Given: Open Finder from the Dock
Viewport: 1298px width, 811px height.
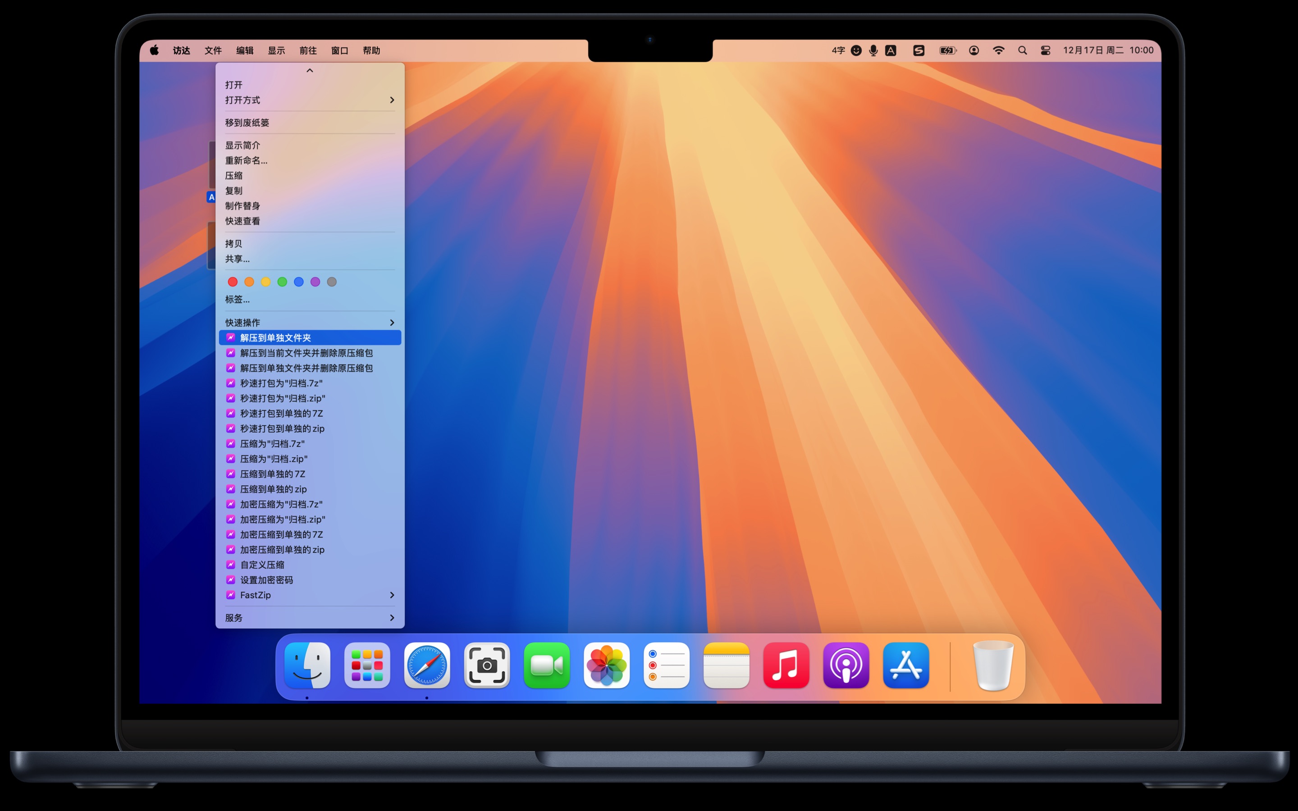Looking at the screenshot, I should pyautogui.click(x=307, y=665).
